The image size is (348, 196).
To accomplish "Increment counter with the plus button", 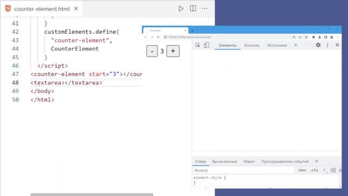I will [173, 51].
